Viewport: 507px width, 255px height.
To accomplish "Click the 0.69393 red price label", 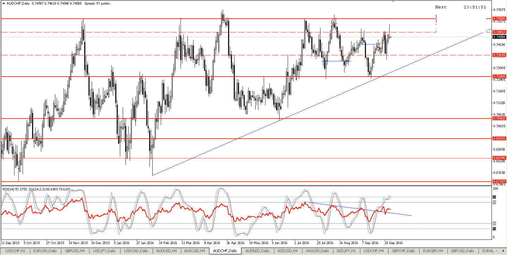I will [499, 139].
